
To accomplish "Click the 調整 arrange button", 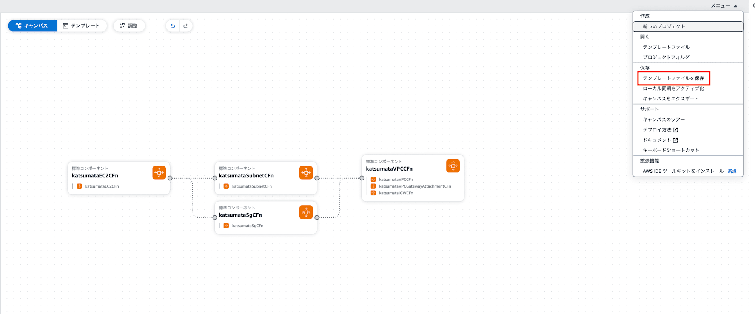I will [129, 26].
